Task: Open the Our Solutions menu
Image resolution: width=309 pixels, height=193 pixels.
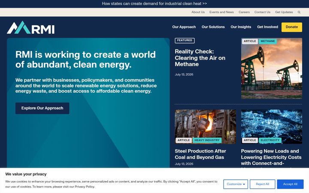Action: (213, 27)
